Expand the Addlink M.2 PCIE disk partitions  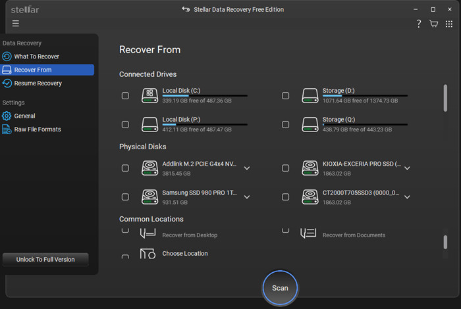click(247, 168)
